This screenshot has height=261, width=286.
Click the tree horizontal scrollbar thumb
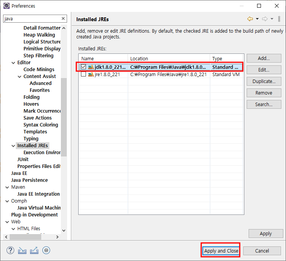(x=25, y=237)
